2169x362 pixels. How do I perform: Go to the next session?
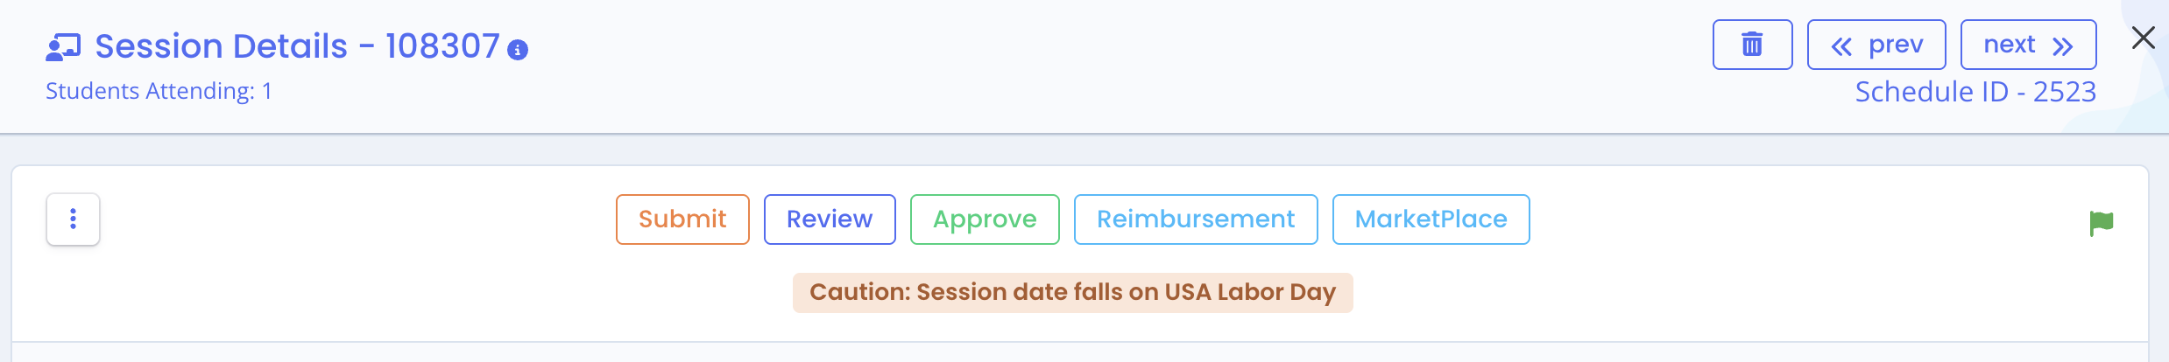[x=2028, y=45]
